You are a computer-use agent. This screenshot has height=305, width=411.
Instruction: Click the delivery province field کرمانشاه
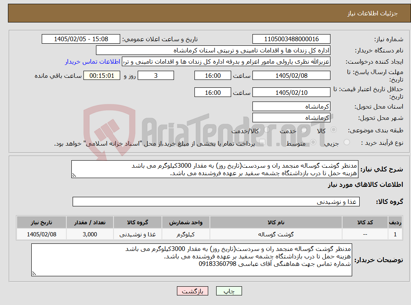291,107
